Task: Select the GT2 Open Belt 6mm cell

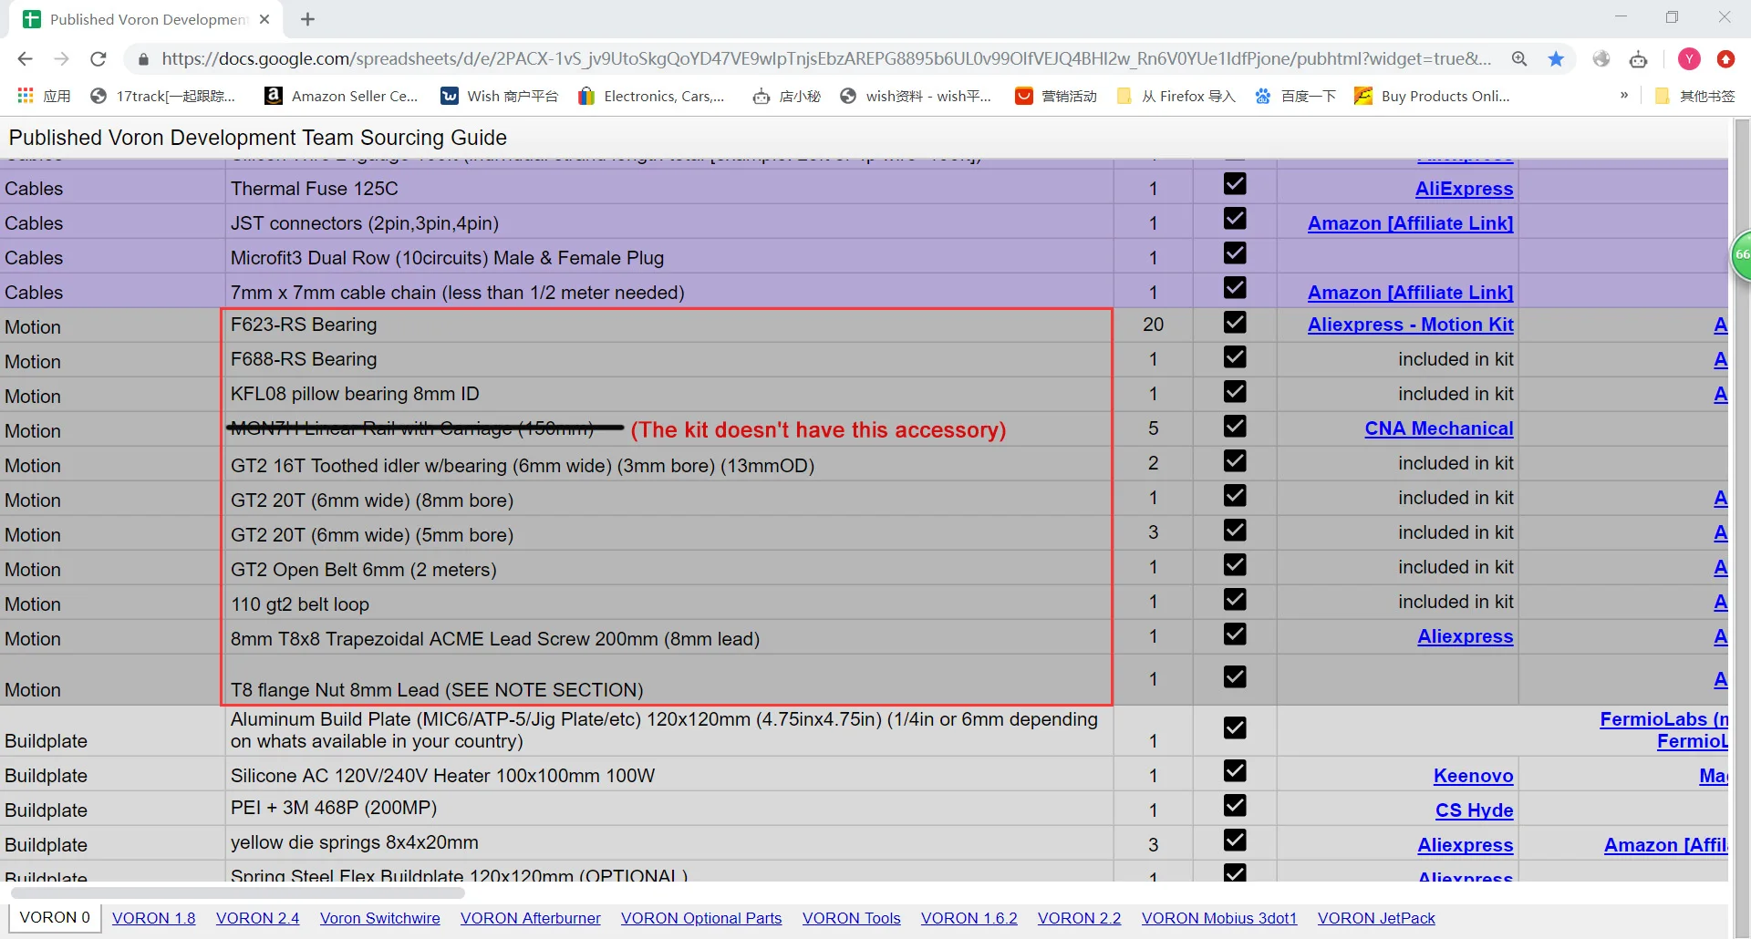Action: click(x=668, y=570)
